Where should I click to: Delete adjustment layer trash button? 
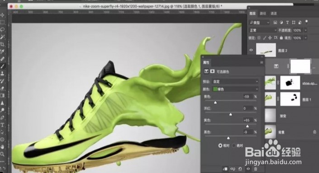click(x=256, y=169)
